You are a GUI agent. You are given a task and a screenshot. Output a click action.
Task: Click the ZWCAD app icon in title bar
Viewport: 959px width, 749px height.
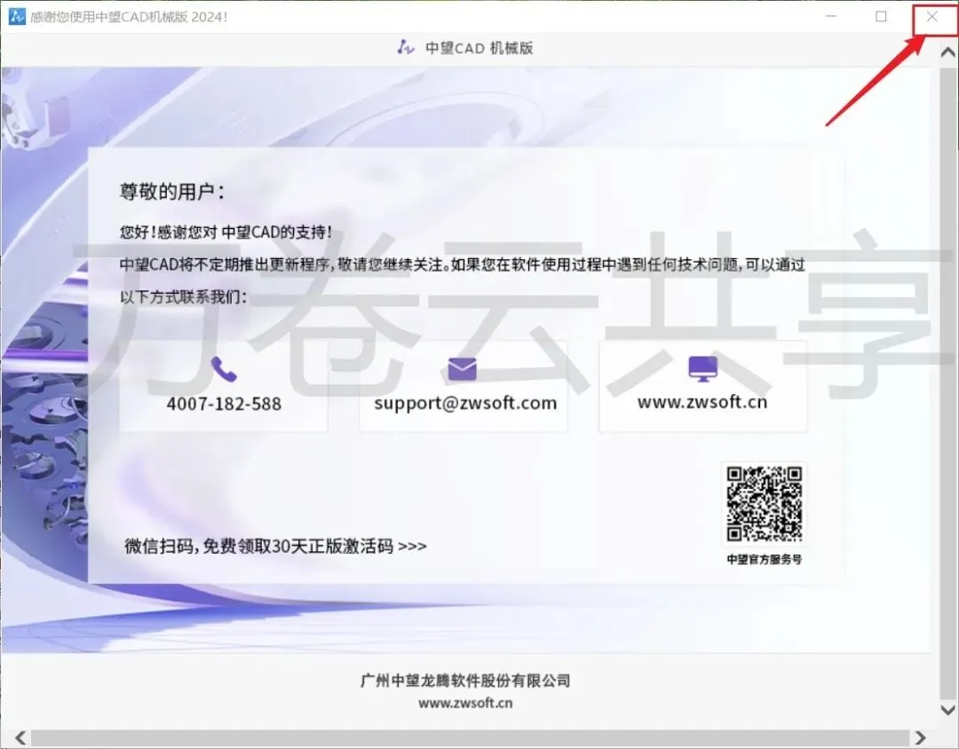[x=17, y=17]
